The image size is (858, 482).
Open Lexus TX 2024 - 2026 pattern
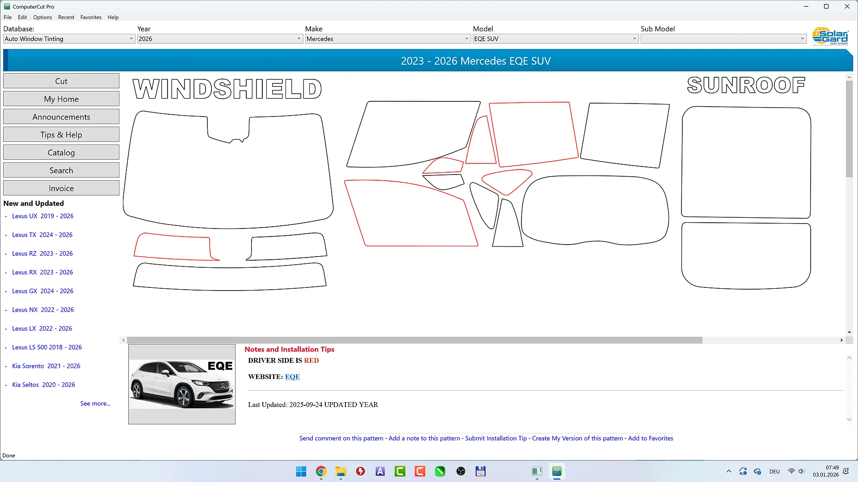tap(42, 235)
